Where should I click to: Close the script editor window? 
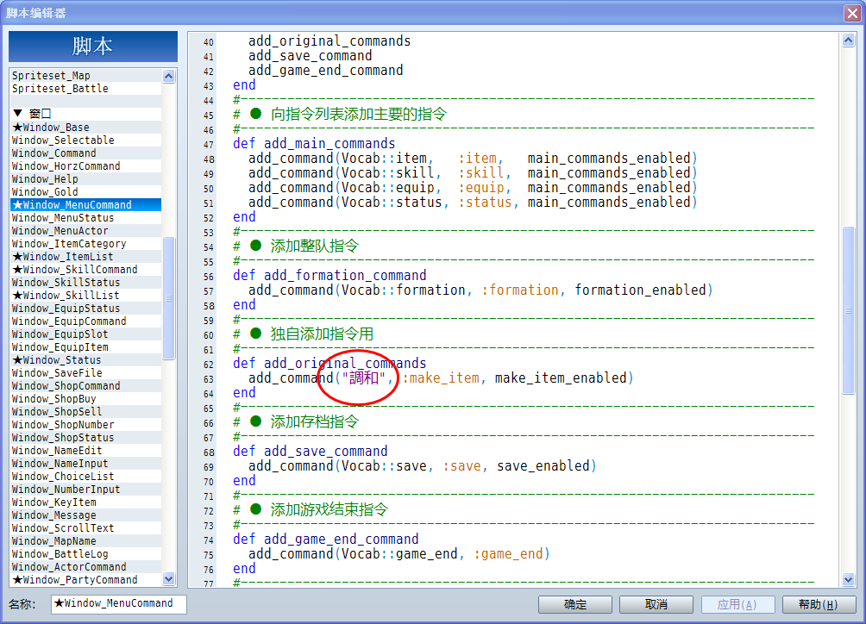[852, 13]
